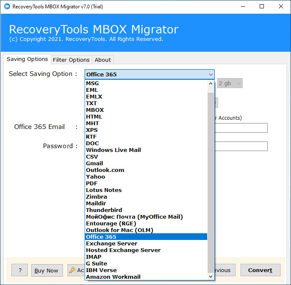This screenshot has height=285, width=291.
Task: Choose МойОфис Почта (MyOffice Mail) entry
Action: [x=146, y=217]
